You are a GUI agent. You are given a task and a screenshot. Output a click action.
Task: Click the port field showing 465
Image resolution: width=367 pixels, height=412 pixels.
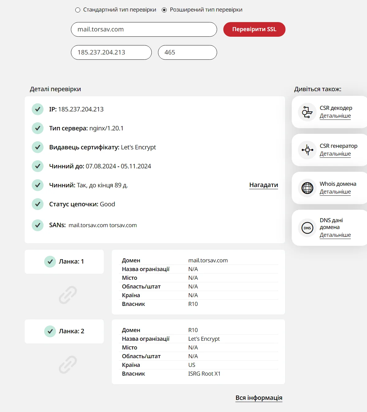pos(188,52)
